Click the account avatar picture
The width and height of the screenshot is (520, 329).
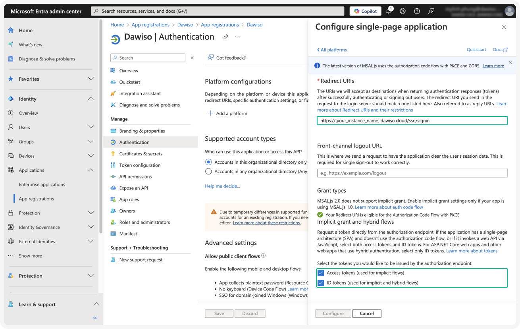tap(509, 11)
